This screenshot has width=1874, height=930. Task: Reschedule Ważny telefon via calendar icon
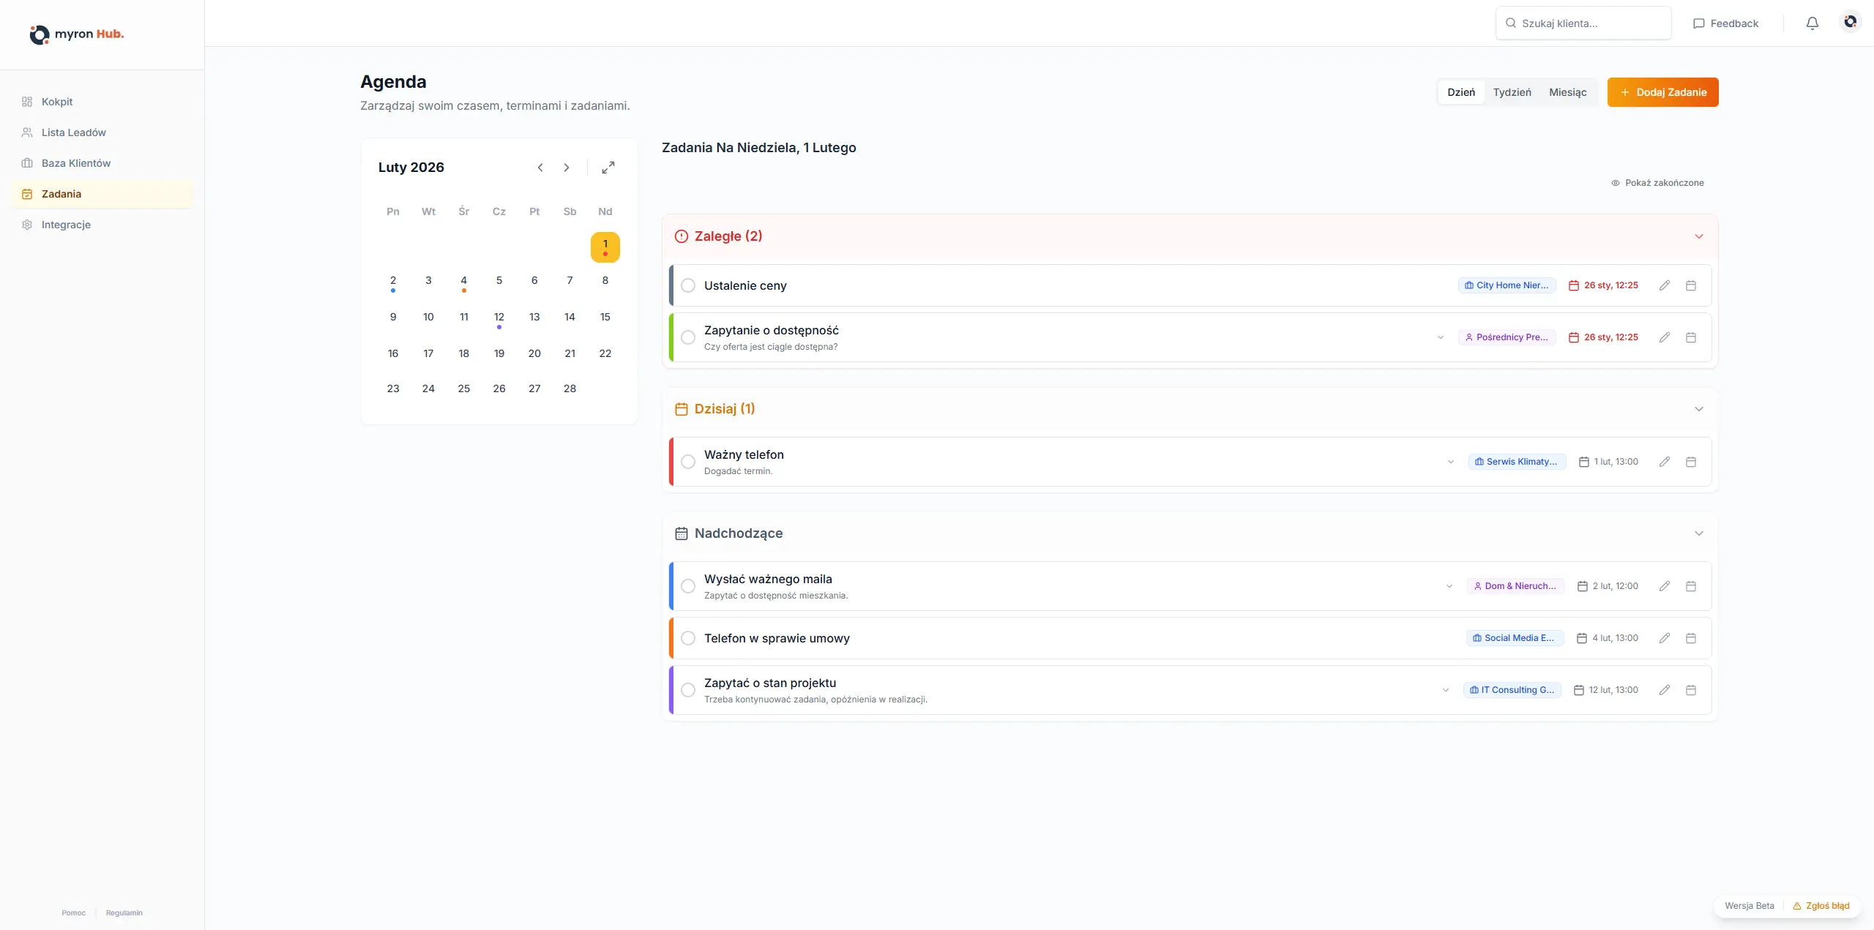tap(1690, 462)
